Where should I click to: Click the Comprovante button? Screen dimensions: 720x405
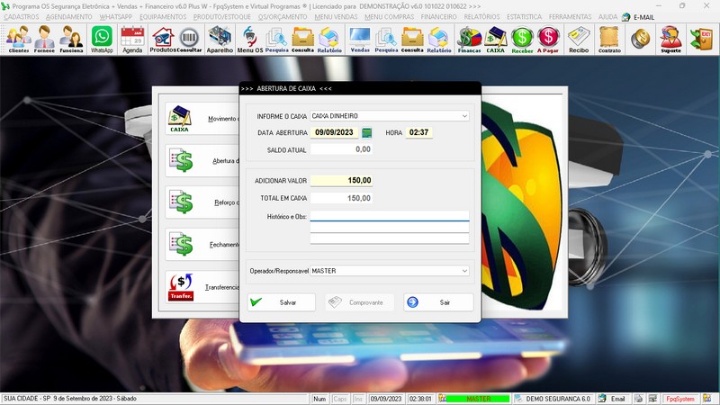tap(359, 302)
